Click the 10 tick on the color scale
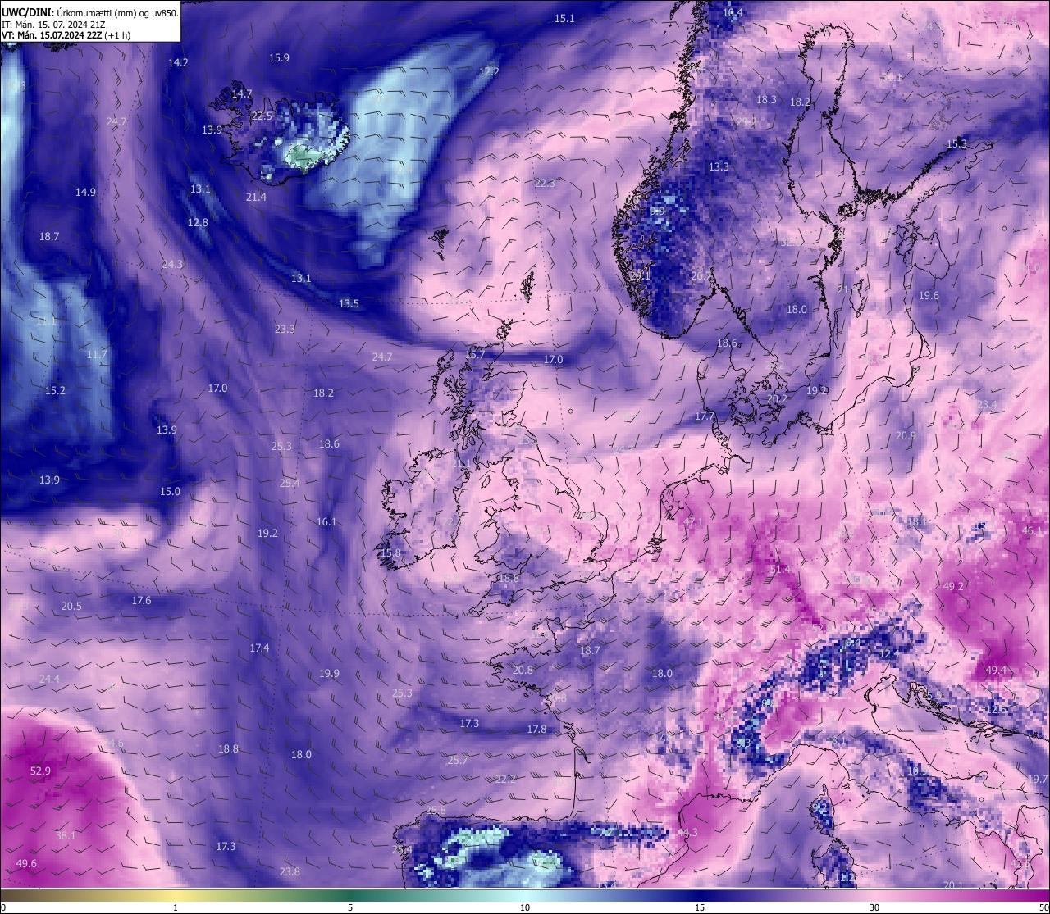This screenshot has height=914, width=1050. pyautogui.click(x=525, y=907)
